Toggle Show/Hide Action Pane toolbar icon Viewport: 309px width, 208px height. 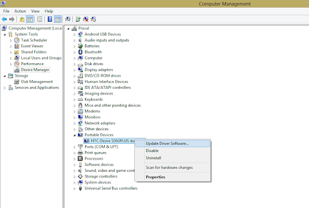pos(58,19)
